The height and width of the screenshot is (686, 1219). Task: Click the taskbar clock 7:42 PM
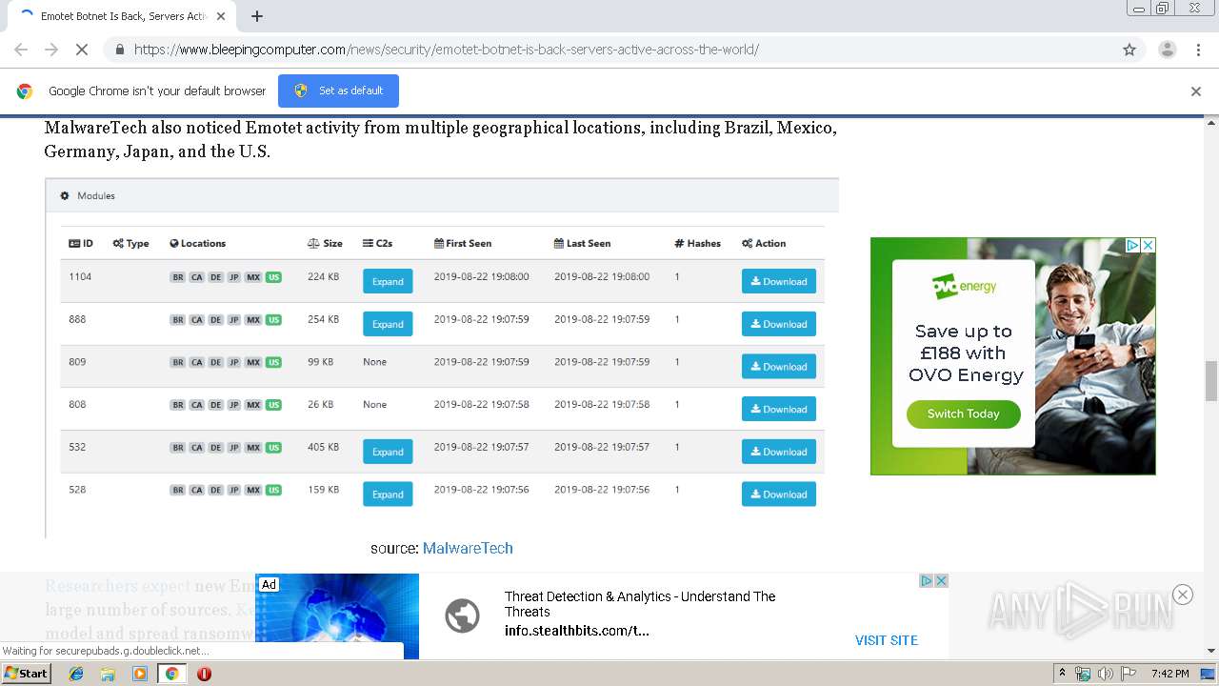(1169, 674)
